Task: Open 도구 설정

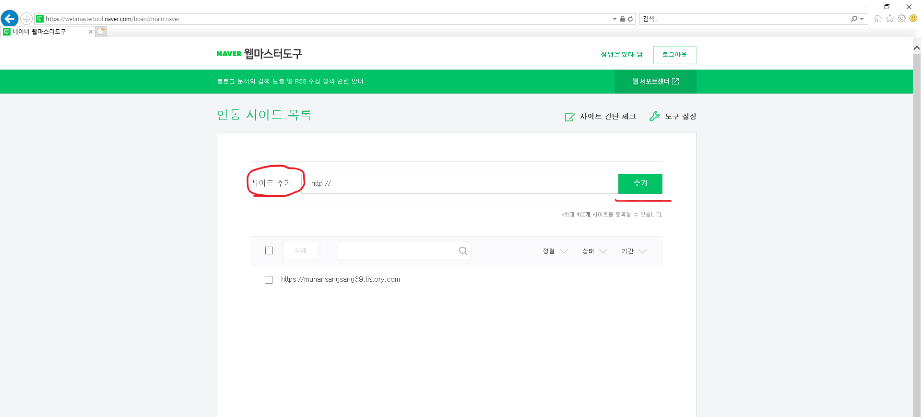Action: pos(673,117)
